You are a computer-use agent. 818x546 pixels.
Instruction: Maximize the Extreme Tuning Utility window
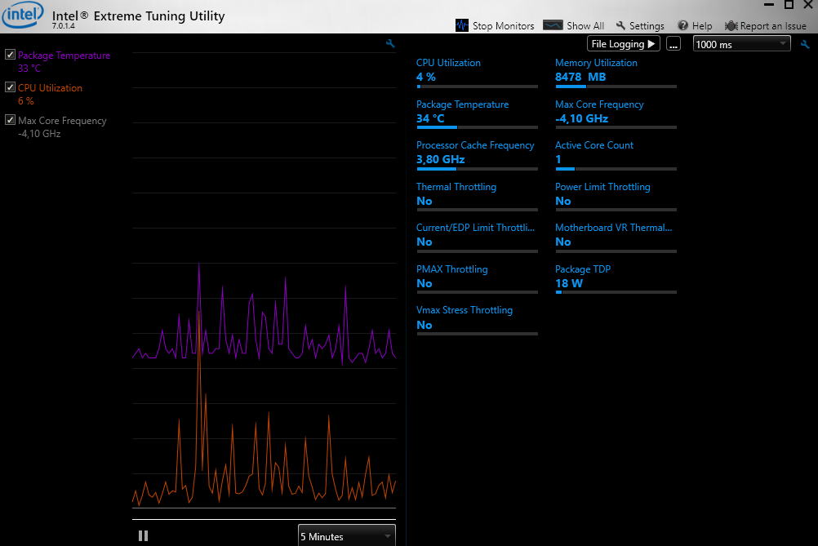pos(789,5)
